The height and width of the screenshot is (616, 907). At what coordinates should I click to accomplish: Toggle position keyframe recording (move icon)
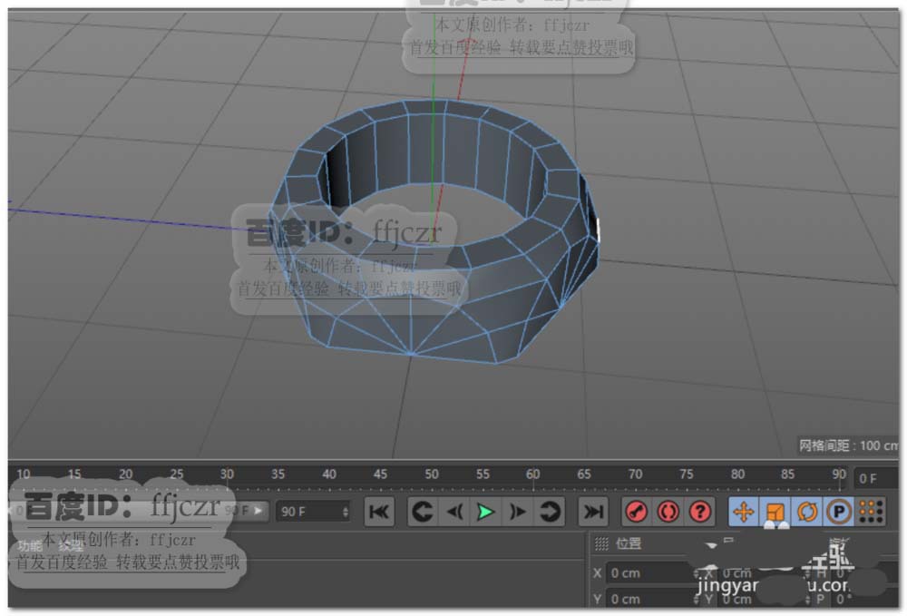pos(744,512)
